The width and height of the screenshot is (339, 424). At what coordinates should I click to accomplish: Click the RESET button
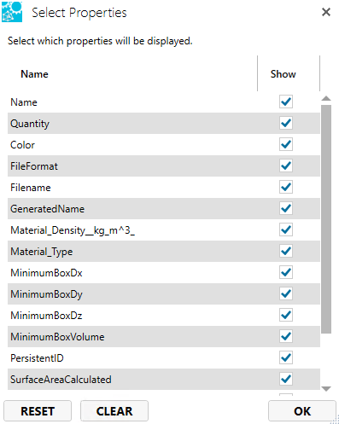pos(38,411)
